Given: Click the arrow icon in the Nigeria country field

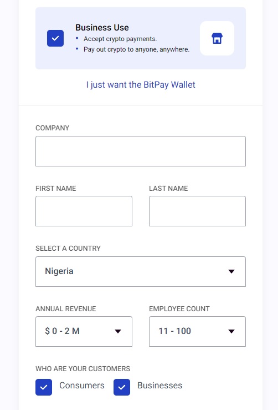Looking at the screenshot, I should 231,271.
